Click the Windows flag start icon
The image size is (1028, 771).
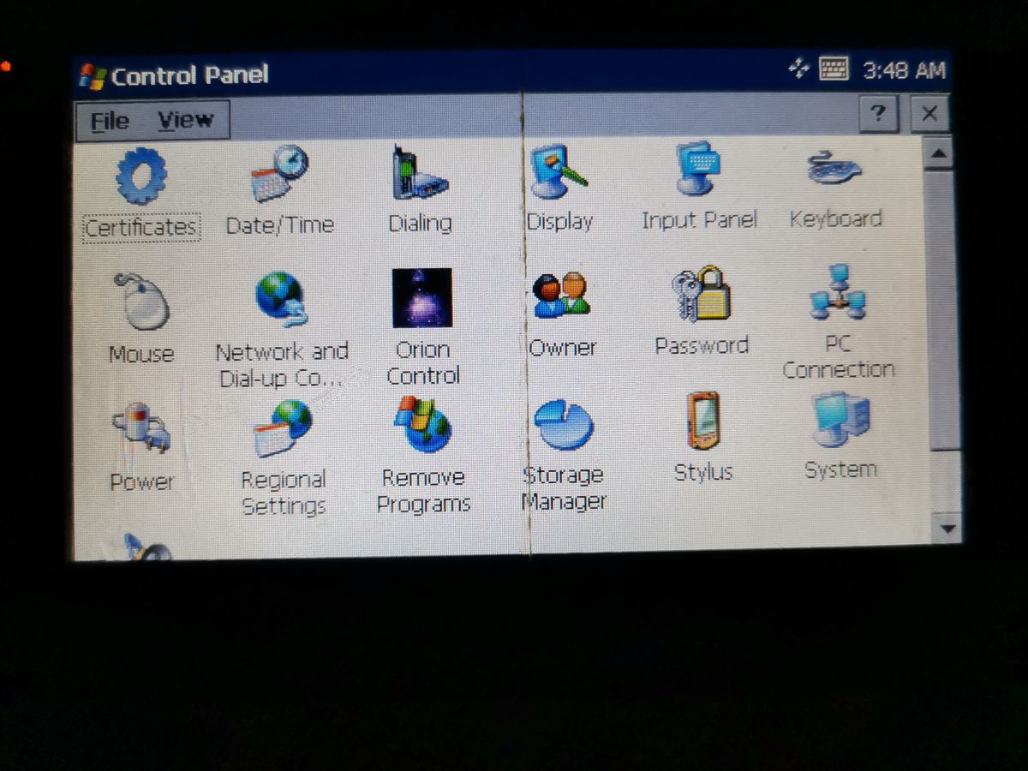point(92,76)
